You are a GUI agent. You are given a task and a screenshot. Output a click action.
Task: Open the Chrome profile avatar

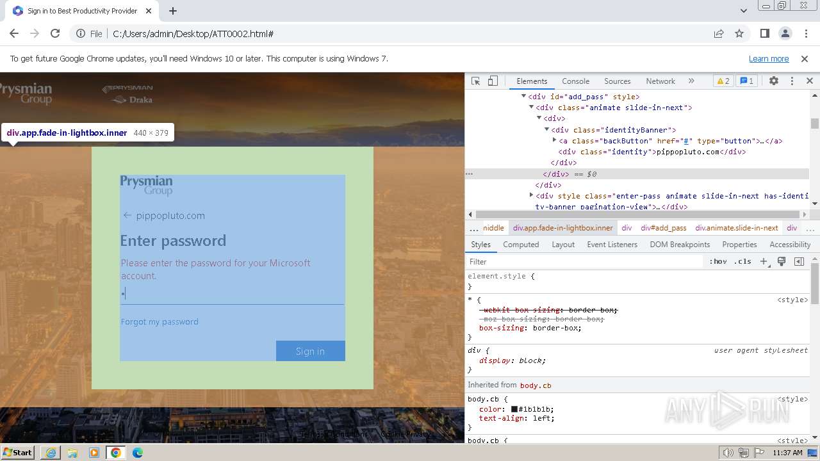pos(785,33)
